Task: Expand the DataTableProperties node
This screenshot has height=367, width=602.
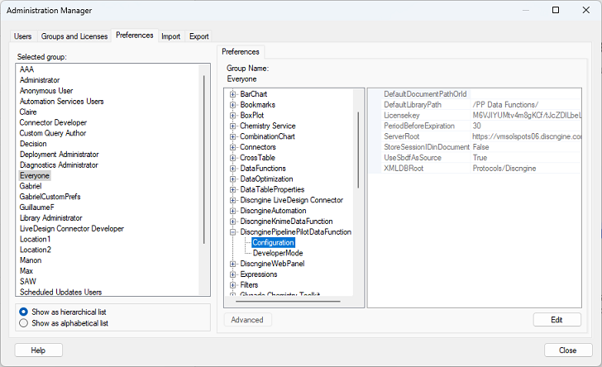Action: pos(232,189)
